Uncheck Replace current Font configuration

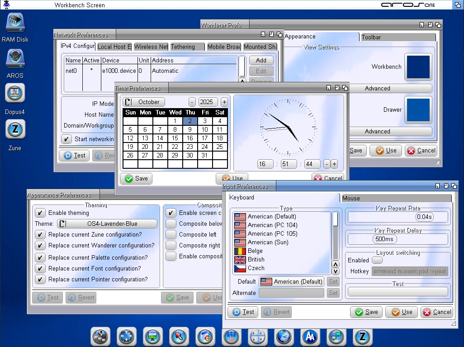pyautogui.click(x=40, y=269)
